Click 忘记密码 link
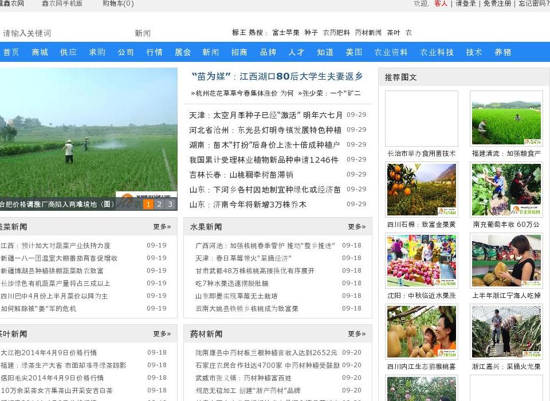 pos(533,3)
